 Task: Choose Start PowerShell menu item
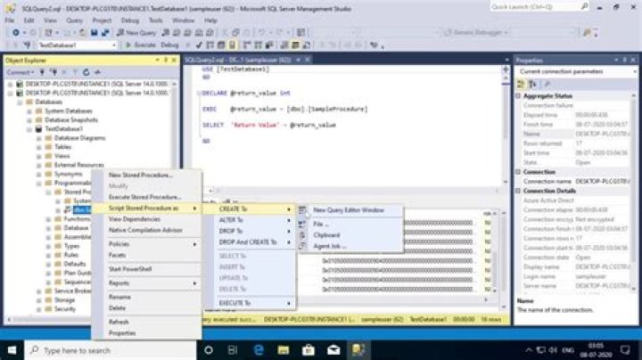tap(130, 269)
